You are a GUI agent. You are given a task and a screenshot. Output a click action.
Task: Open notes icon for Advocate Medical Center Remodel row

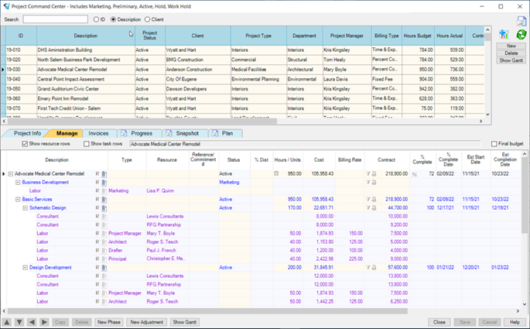[103, 174]
